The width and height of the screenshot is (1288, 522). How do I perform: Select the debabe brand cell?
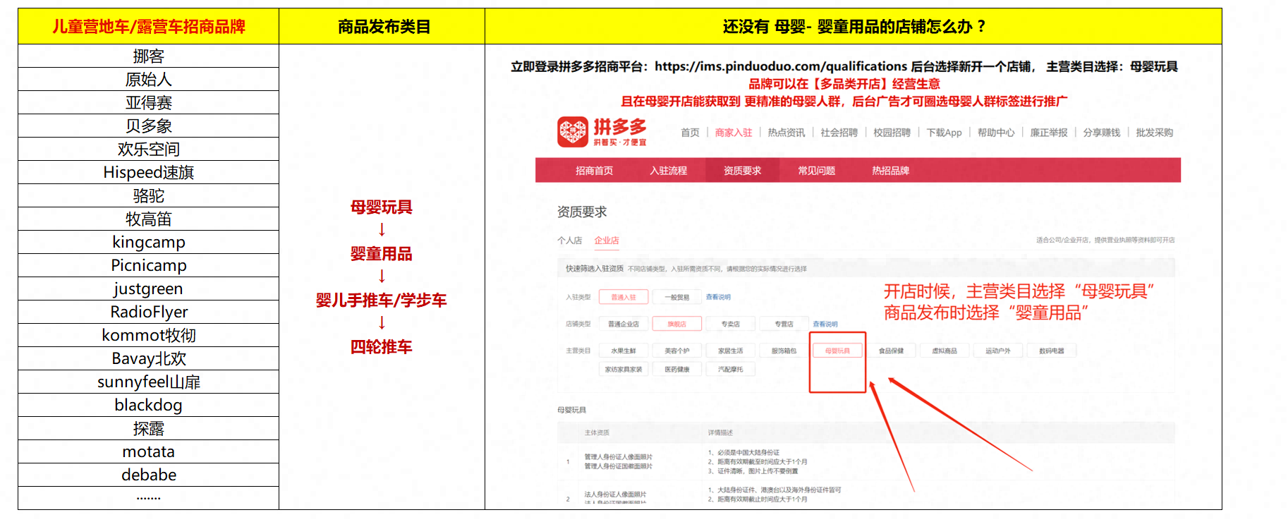click(149, 475)
